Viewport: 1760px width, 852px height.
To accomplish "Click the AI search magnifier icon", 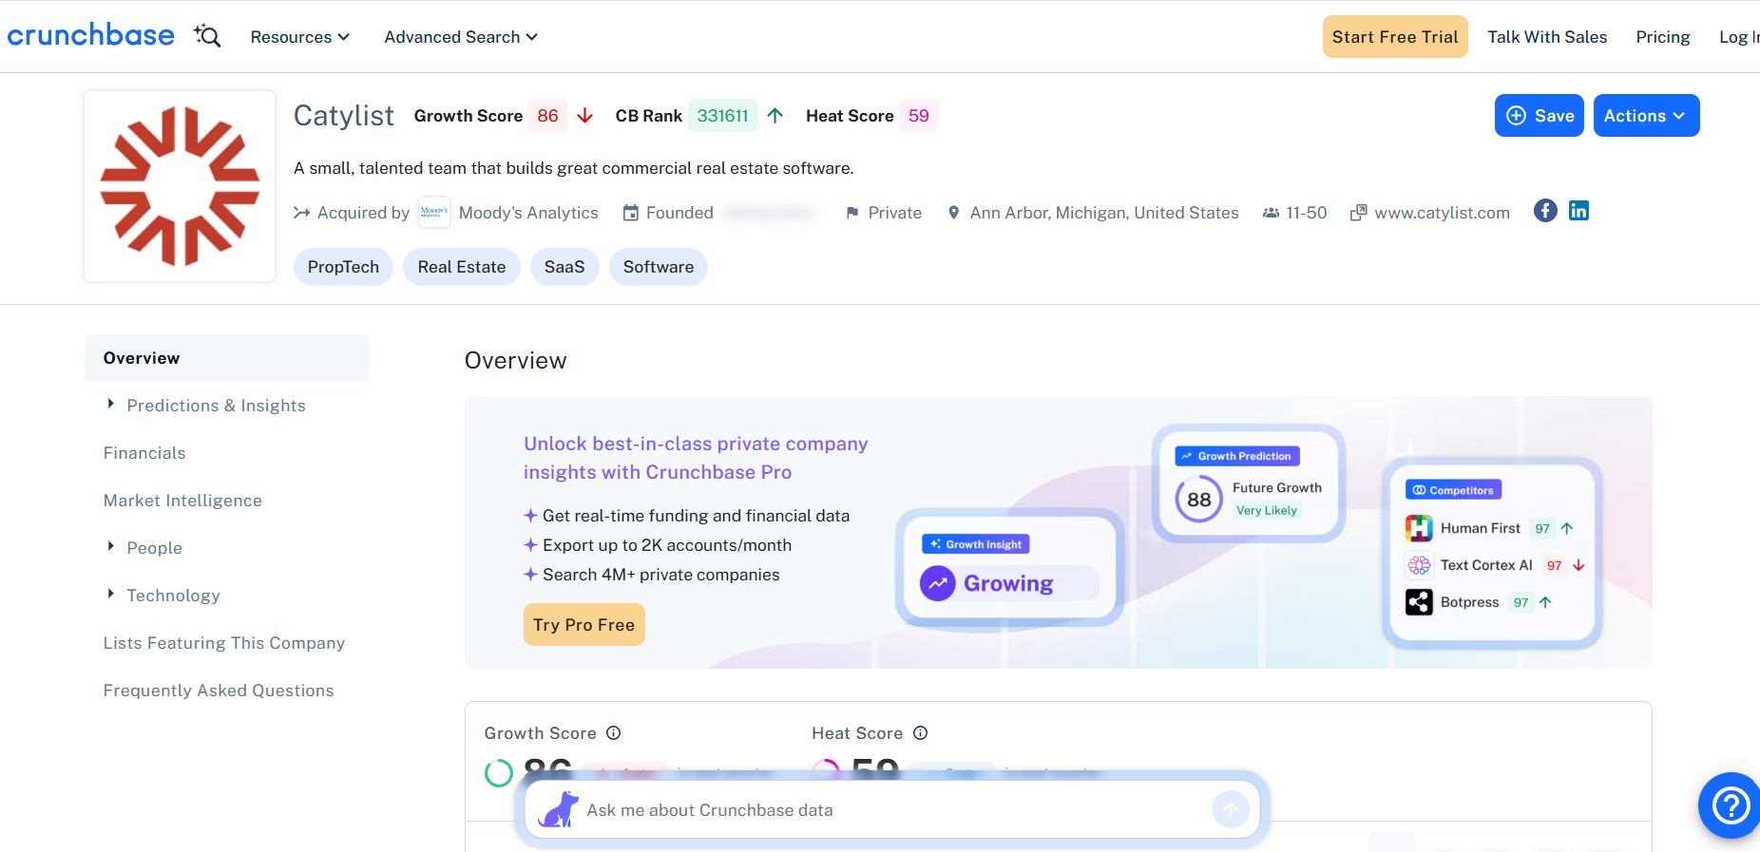I will 207,36.
